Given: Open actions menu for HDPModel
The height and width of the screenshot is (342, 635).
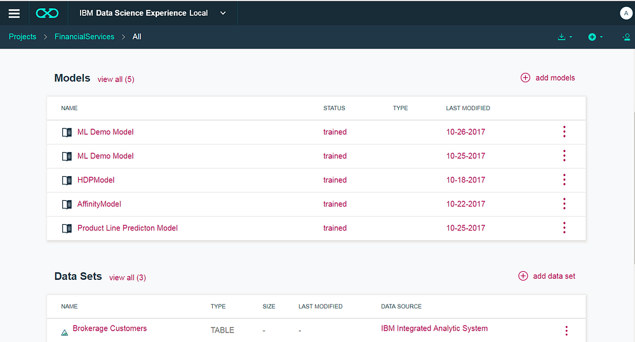Looking at the screenshot, I should pyautogui.click(x=564, y=180).
